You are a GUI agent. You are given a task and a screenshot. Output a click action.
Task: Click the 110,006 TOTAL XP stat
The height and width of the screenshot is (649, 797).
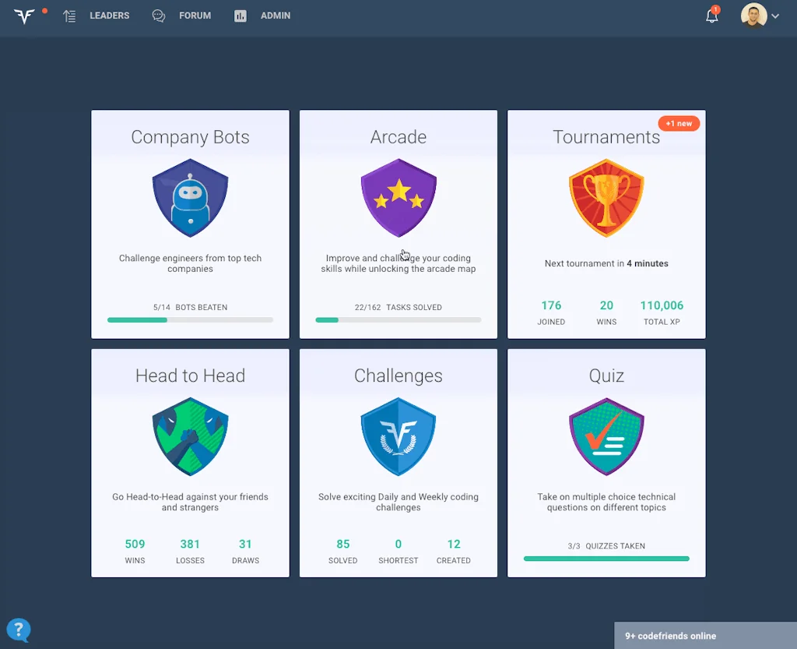click(662, 312)
